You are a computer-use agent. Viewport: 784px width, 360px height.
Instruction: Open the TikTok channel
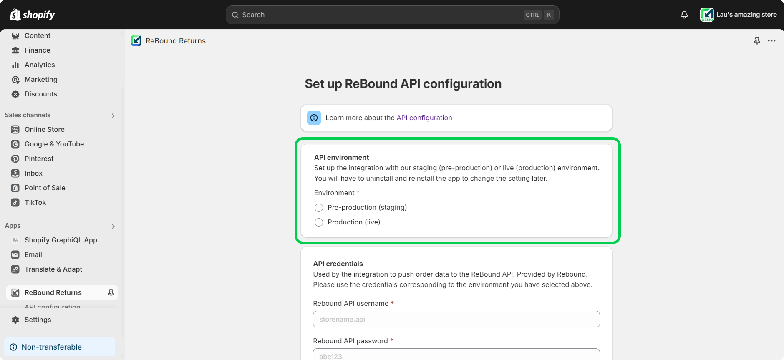pyautogui.click(x=35, y=202)
